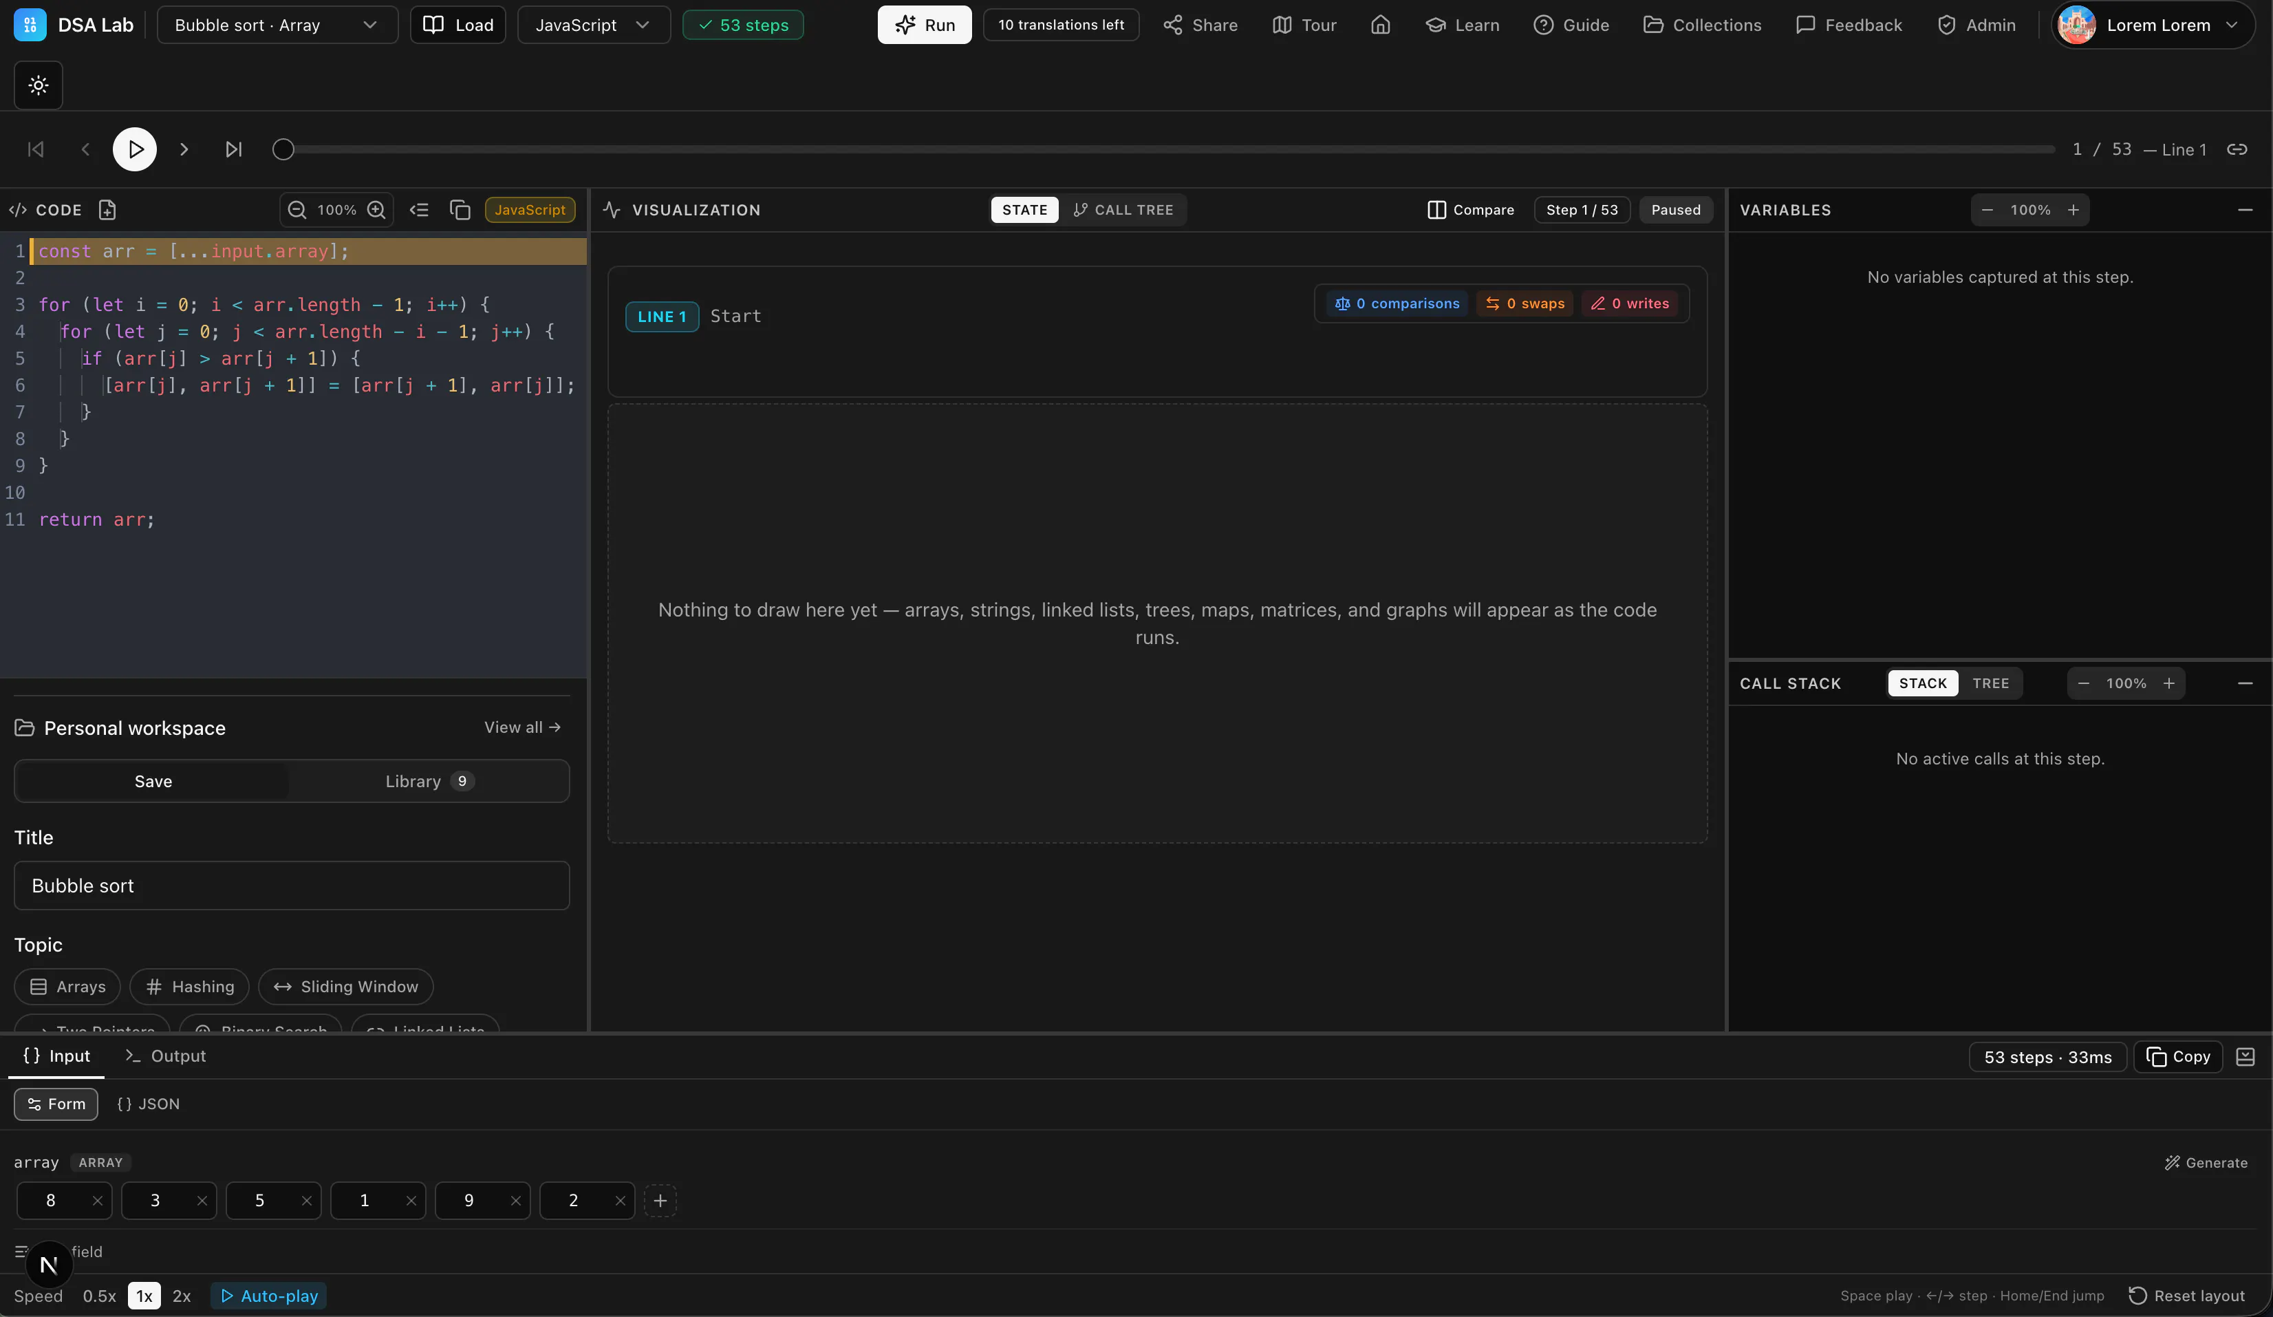
Task: Open Feedback
Action: (x=1849, y=25)
